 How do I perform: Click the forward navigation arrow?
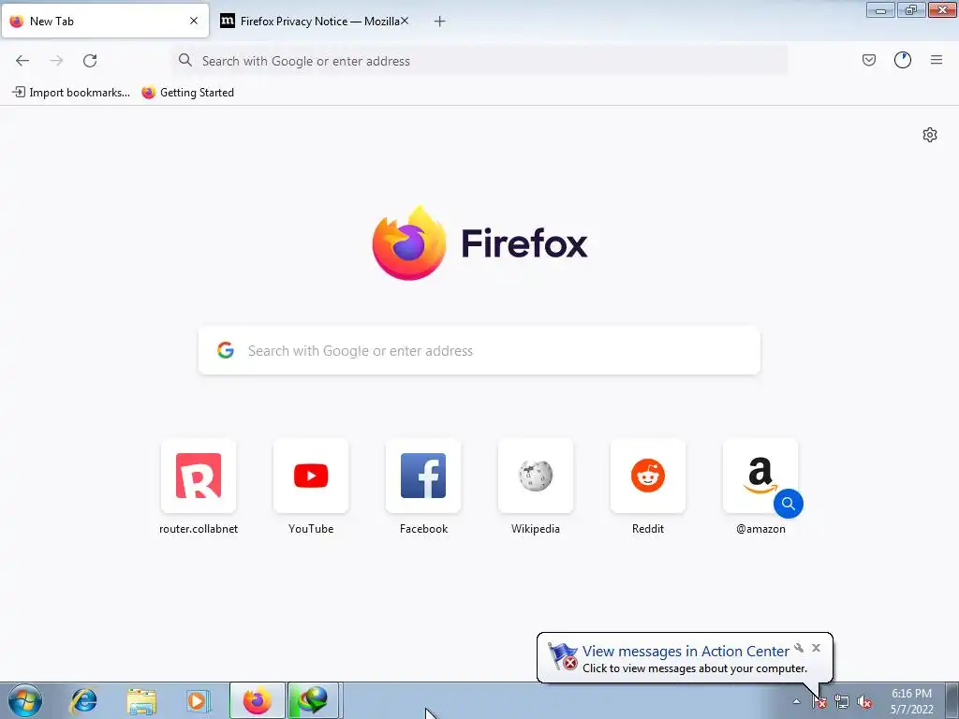pyautogui.click(x=56, y=61)
